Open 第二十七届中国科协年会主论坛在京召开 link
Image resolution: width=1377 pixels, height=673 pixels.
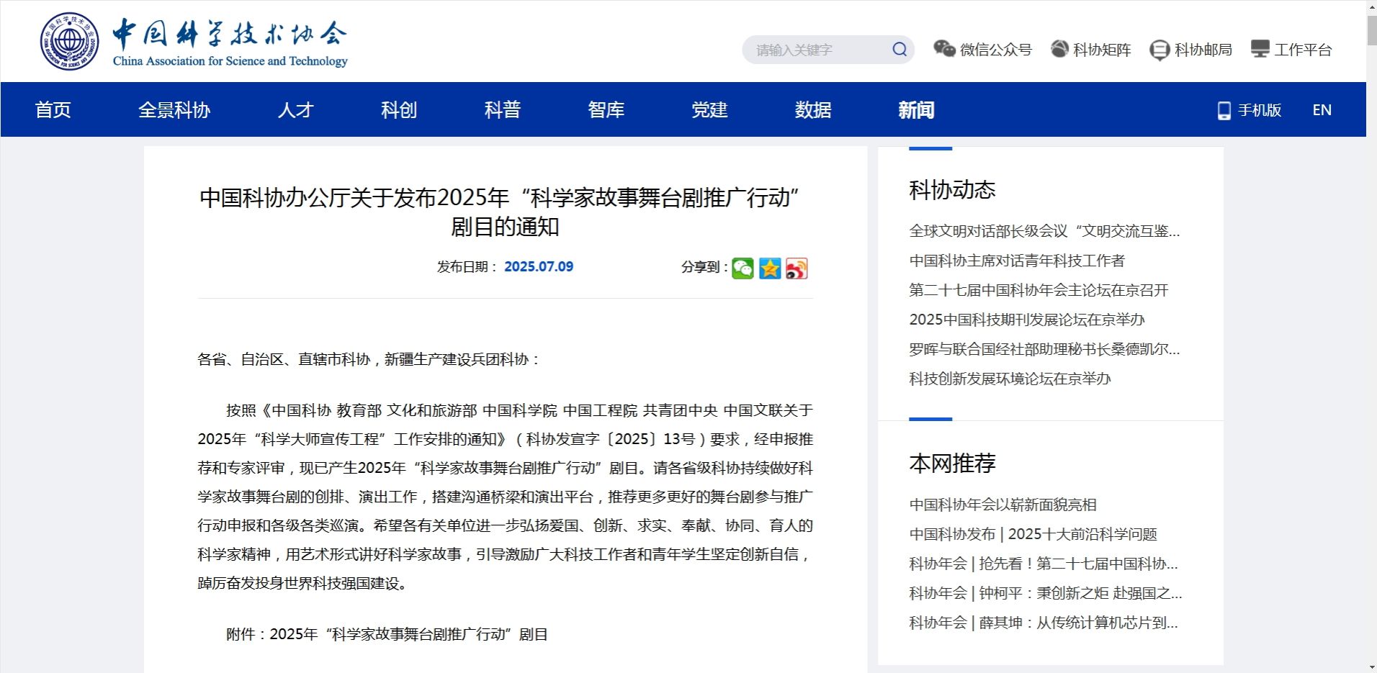[1039, 290]
